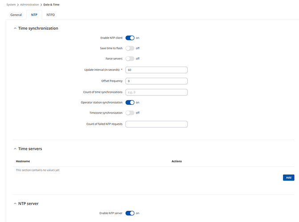Click the Update interval input field
This screenshot has width=299, height=222.
(x=156, y=70)
